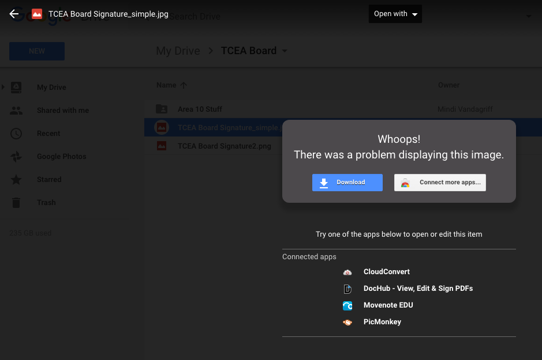View Starred files via the star icon
This screenshot has height=360, width=542.
click(16, 179)
